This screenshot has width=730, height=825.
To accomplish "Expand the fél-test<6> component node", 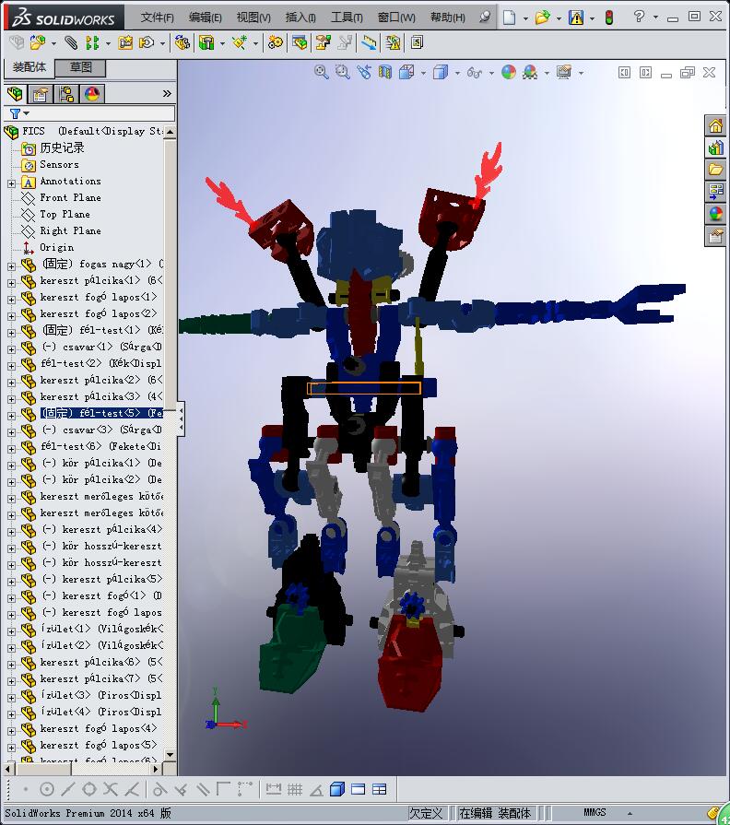I will point(12,449).
